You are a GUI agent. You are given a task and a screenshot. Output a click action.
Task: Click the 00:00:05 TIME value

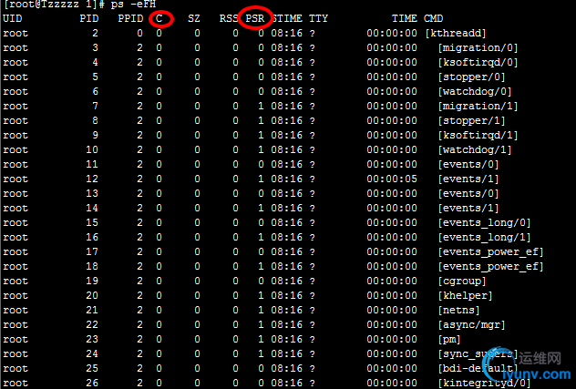[x=392, y=179]
